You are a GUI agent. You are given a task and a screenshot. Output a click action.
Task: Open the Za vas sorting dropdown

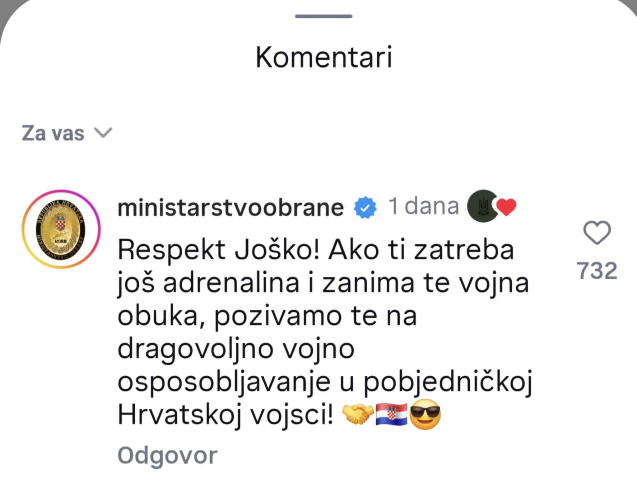53,133
